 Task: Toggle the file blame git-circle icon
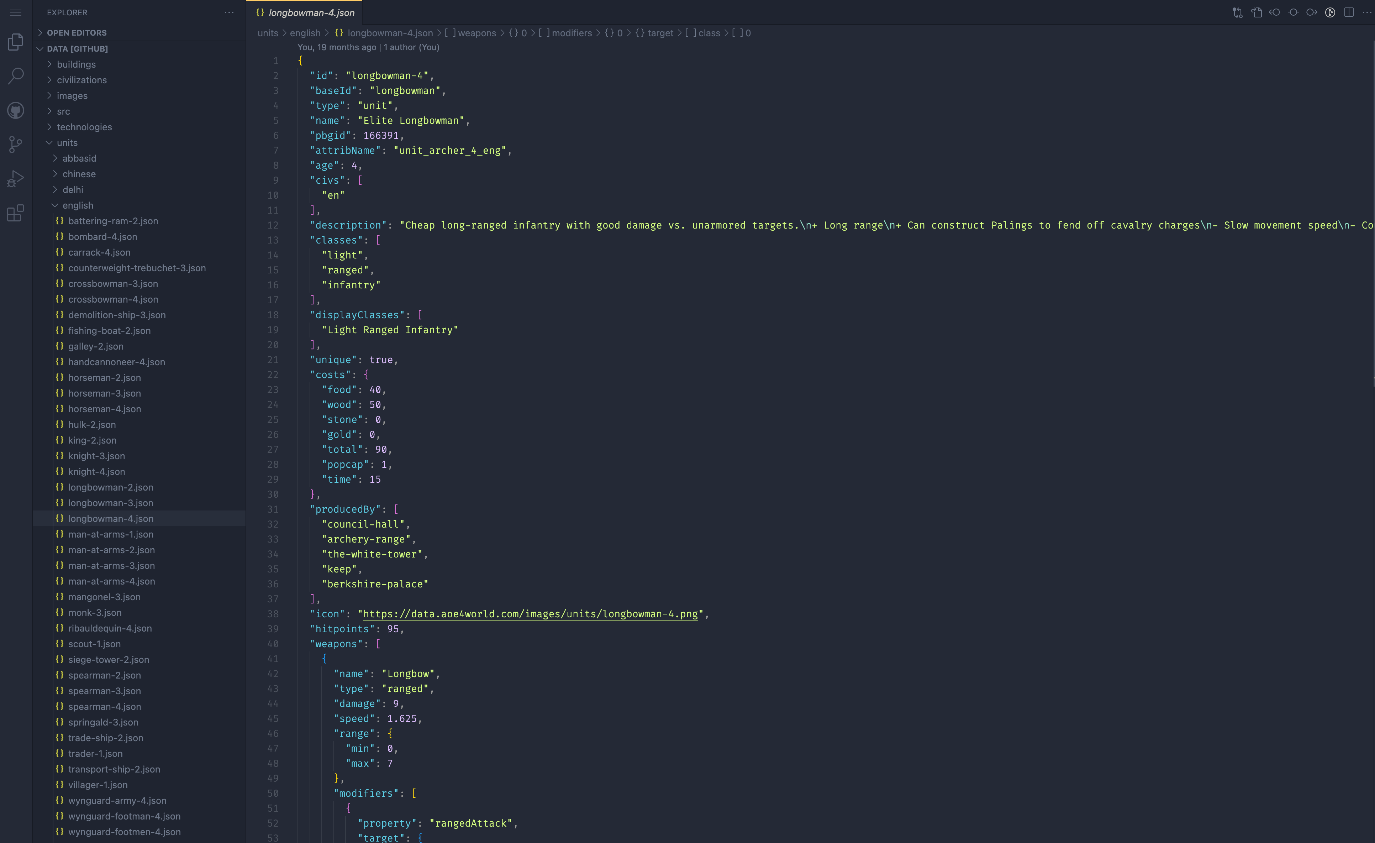tap(1331, 12)
